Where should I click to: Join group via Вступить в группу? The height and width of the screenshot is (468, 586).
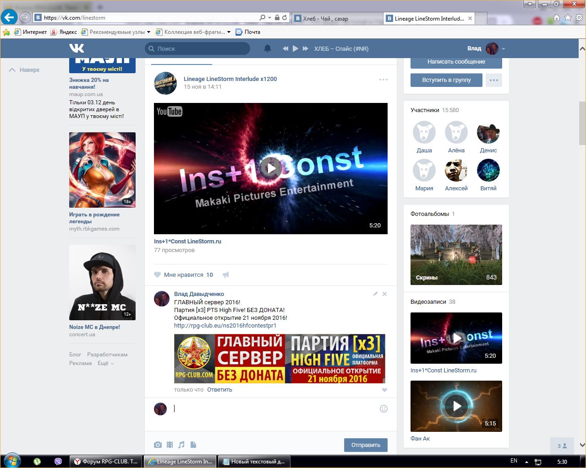[x=447, y=80]
